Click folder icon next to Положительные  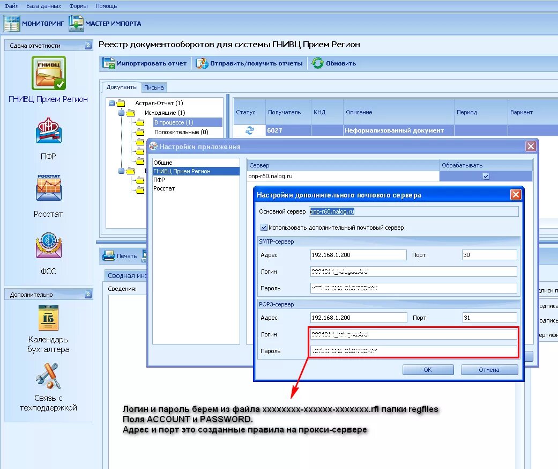140,132
